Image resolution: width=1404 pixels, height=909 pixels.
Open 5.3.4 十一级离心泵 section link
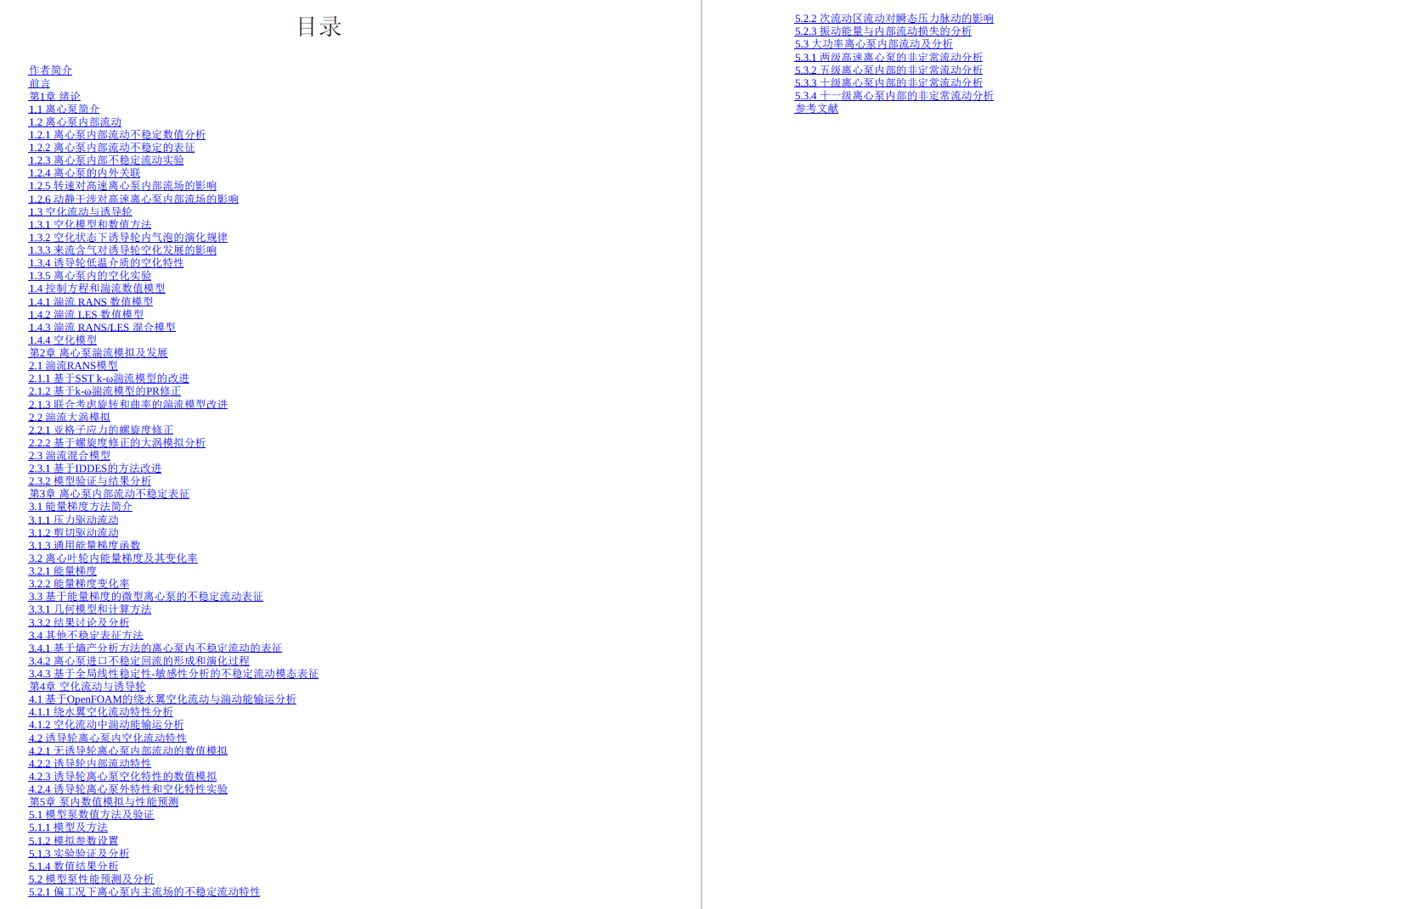[x=894, y=96]
